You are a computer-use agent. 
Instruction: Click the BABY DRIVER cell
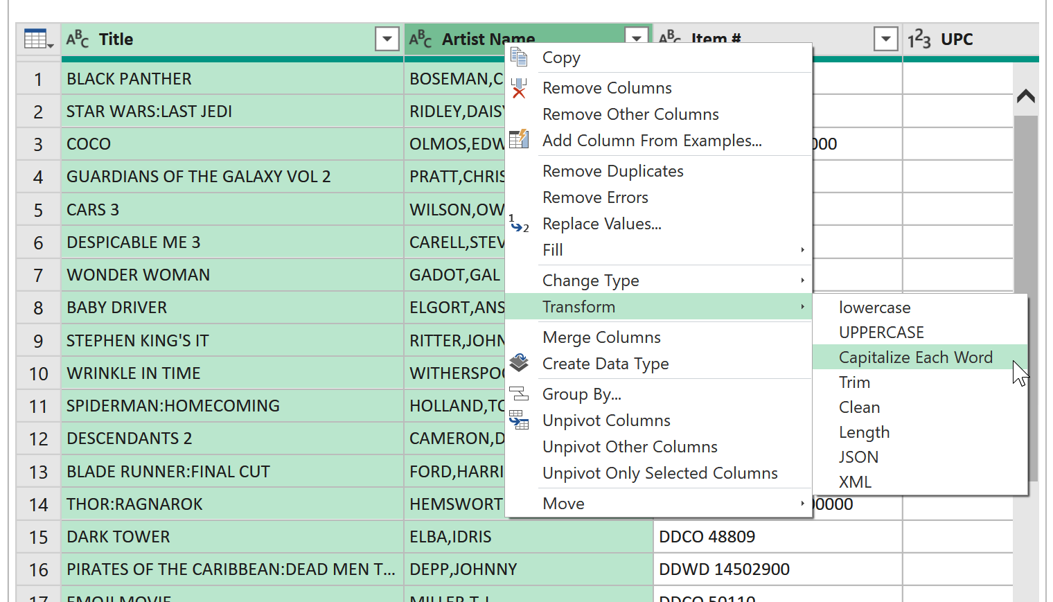pyautogui.click(x=232, y=308)
